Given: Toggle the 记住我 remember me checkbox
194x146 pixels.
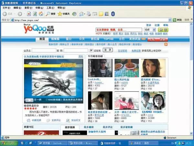Looking at the screenshot, I should 91,51.
